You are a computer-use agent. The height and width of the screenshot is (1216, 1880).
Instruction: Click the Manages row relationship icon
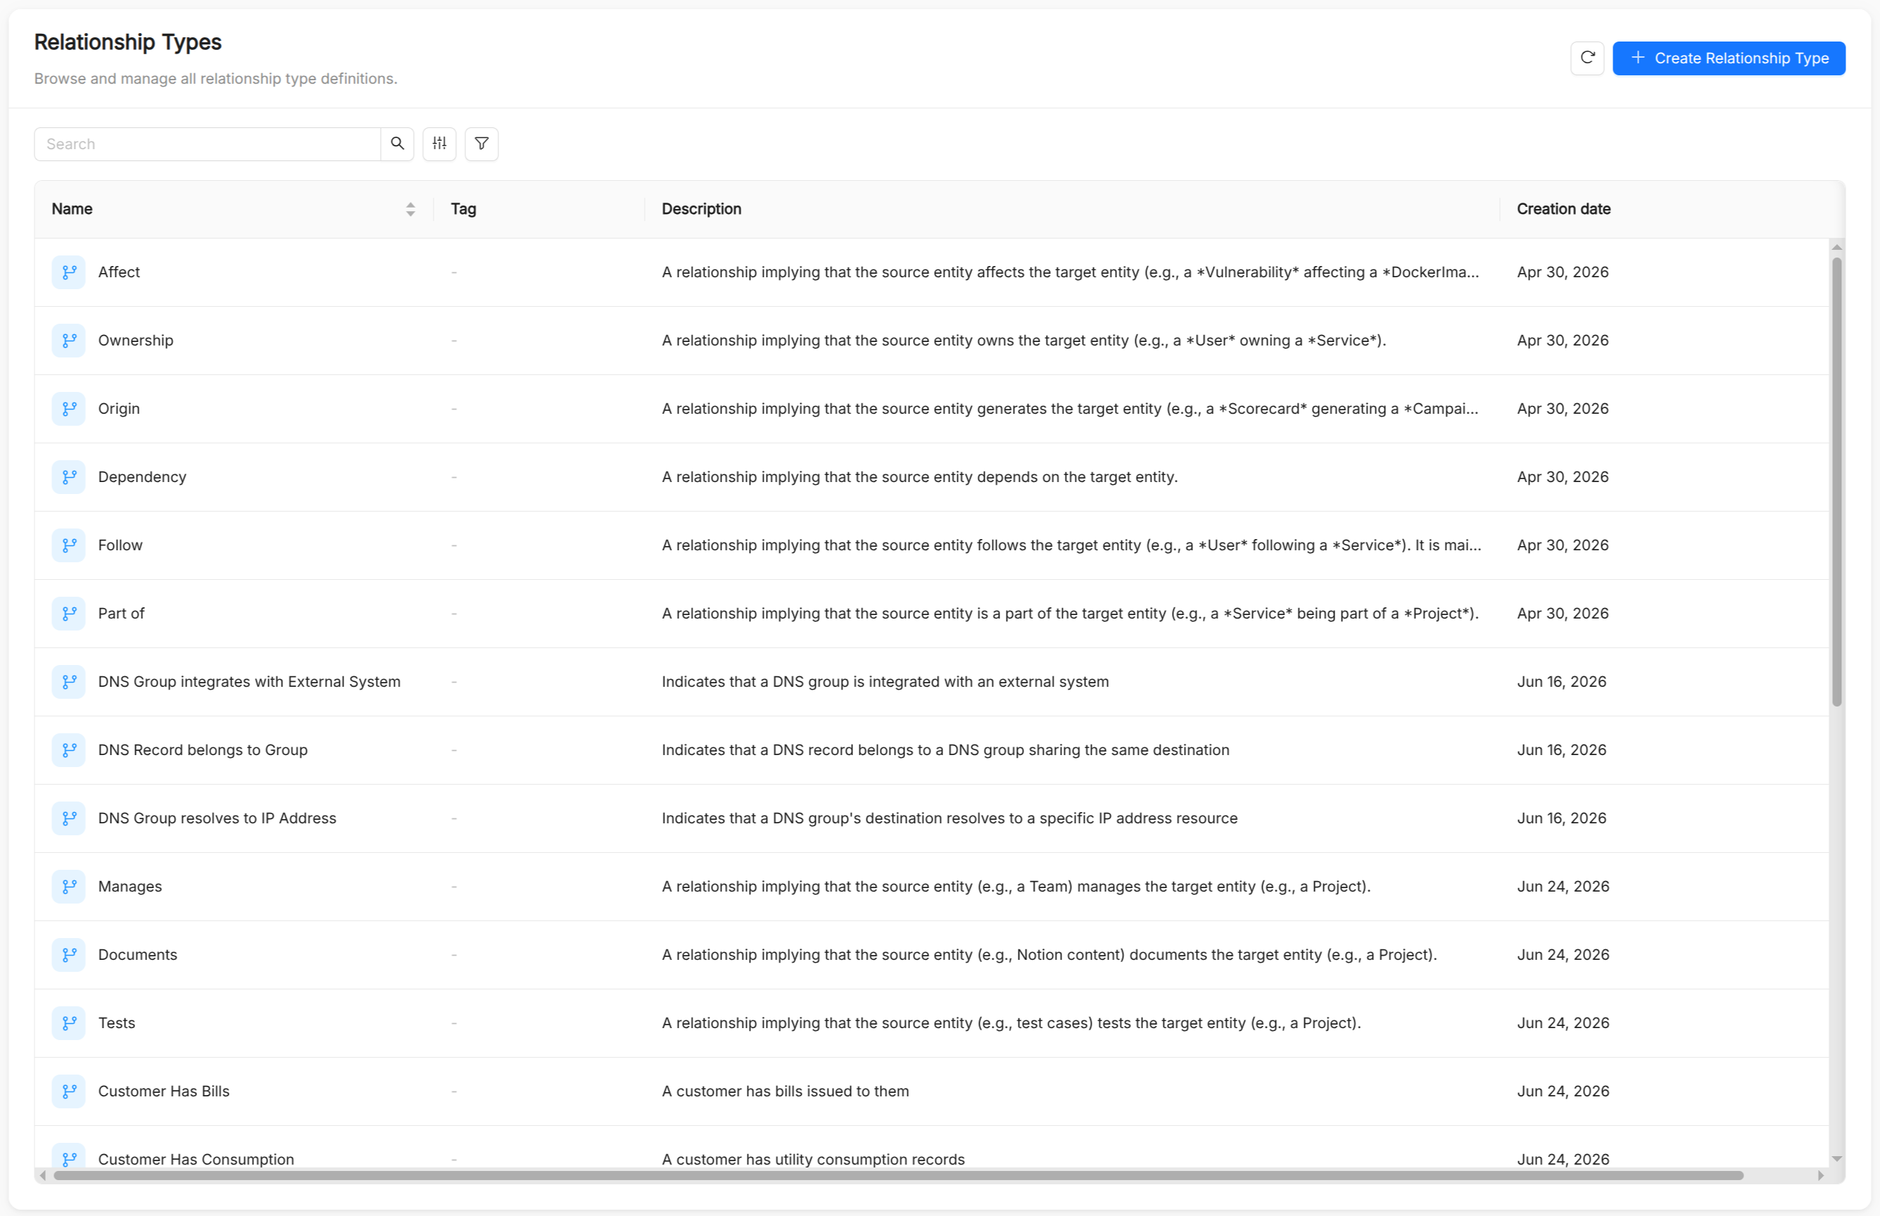coord(69,887)
